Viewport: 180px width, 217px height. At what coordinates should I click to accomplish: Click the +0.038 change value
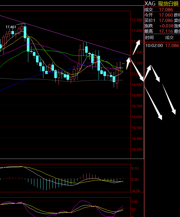[166, 26]
